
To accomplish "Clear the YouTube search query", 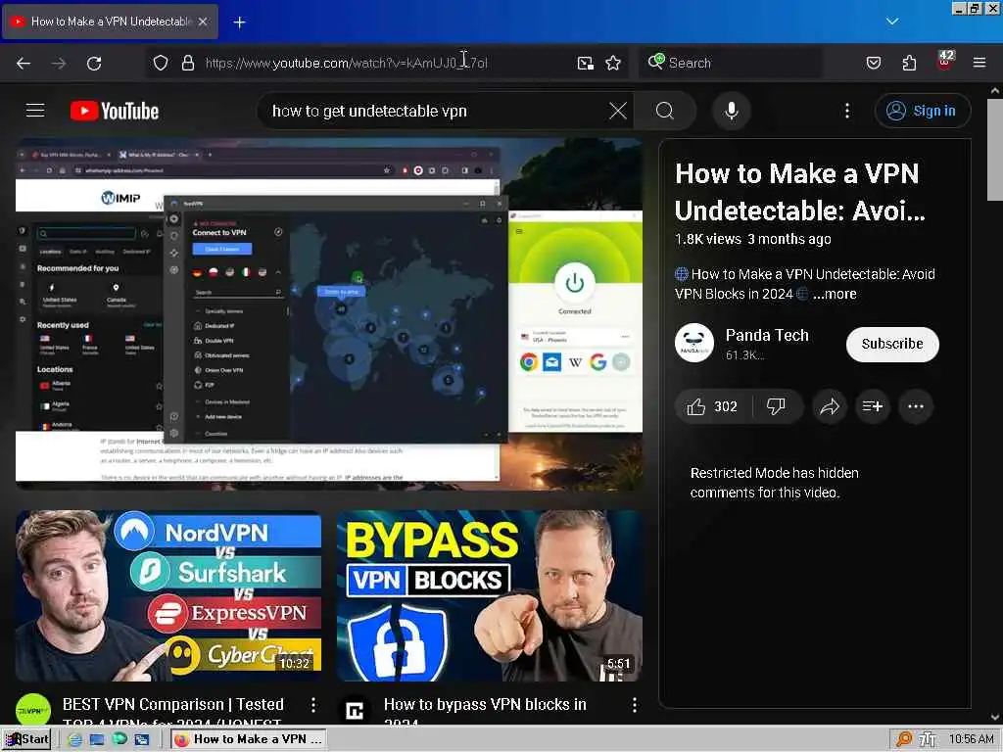I will (x=618, y=111).
